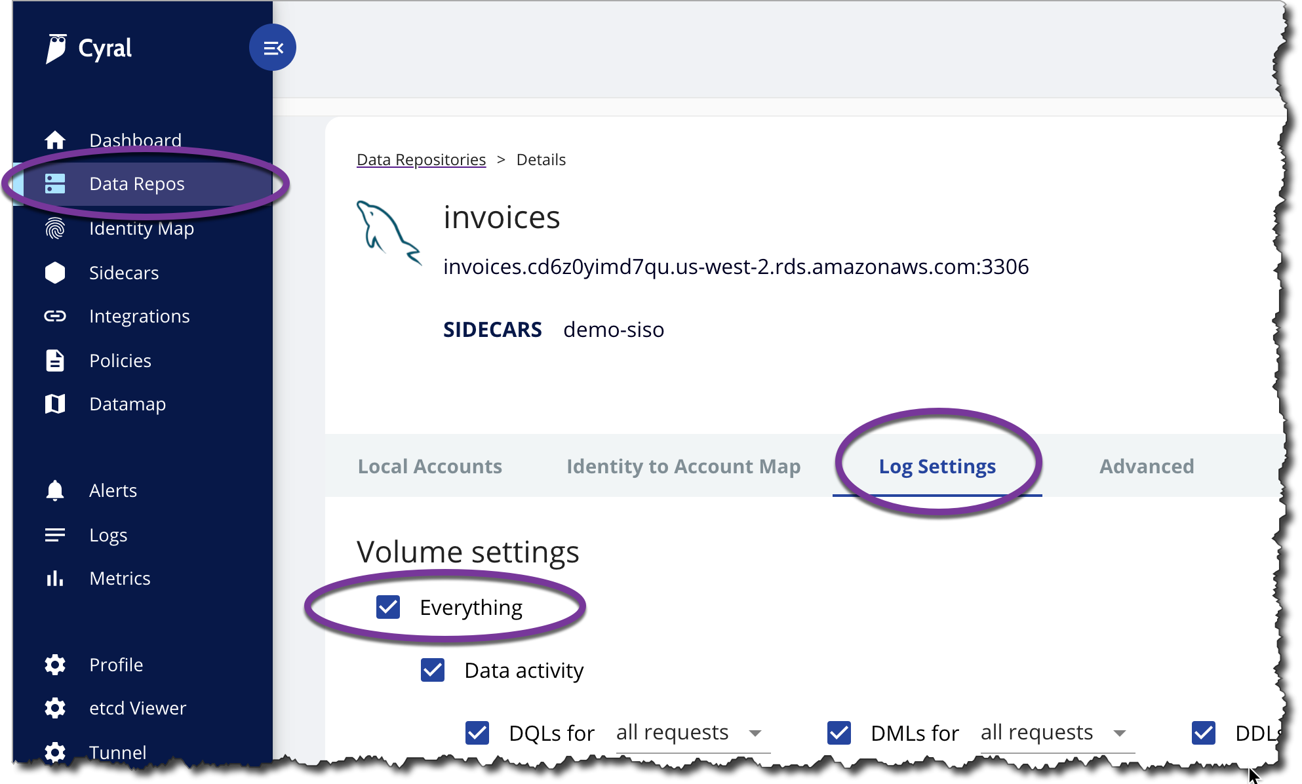Click the Identity Map fingerprint icon

point(55,228)
